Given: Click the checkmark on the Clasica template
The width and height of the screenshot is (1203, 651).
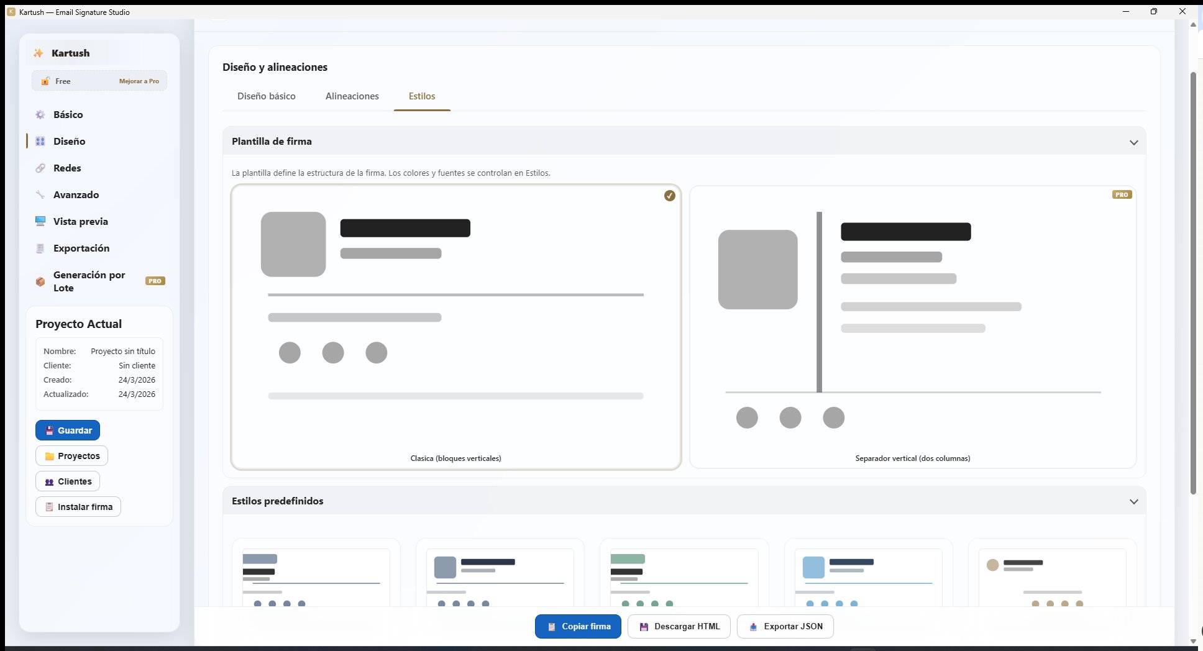Looking at the screenshot, I should click(669, 196).
